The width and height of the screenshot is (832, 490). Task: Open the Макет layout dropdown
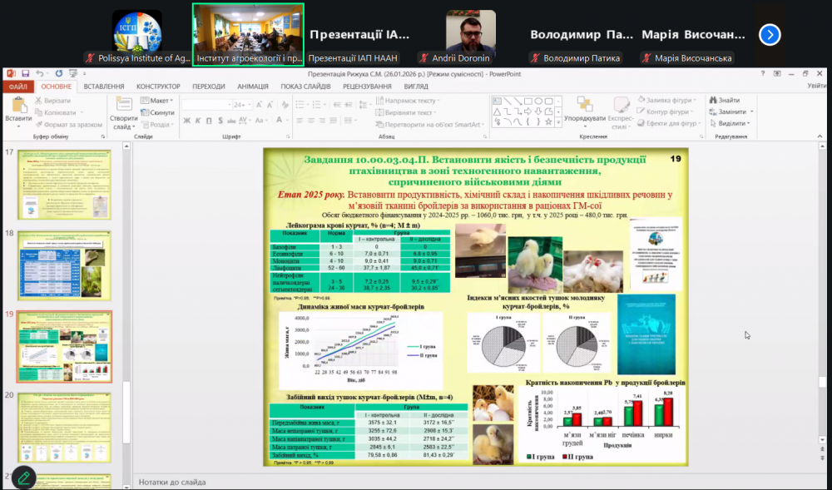point(158,101)
